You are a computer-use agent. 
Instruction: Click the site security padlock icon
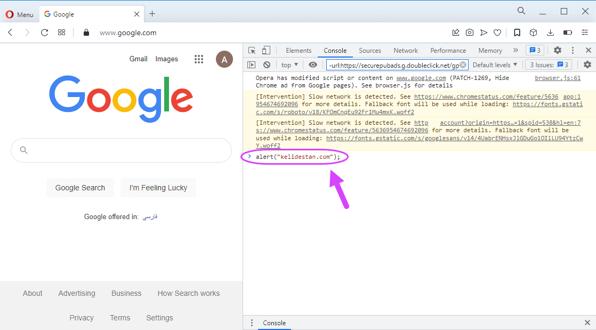86,33
